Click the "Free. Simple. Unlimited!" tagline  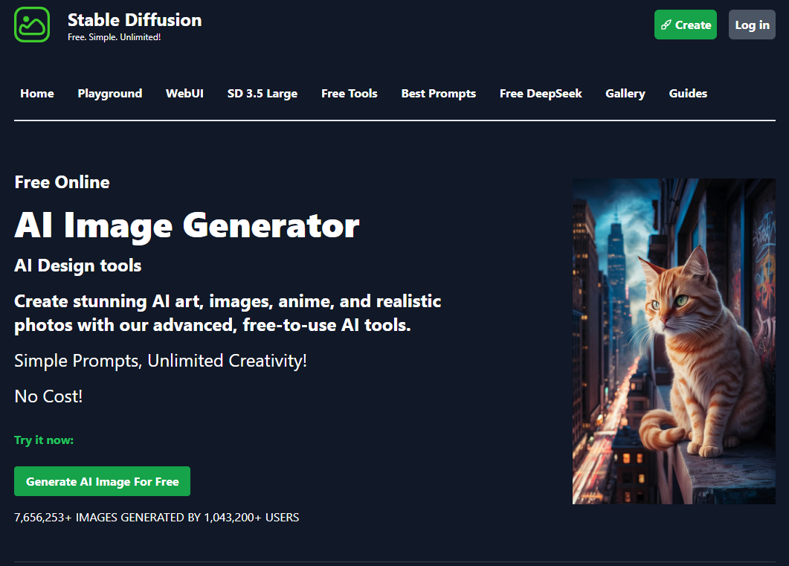pos(114,37)
